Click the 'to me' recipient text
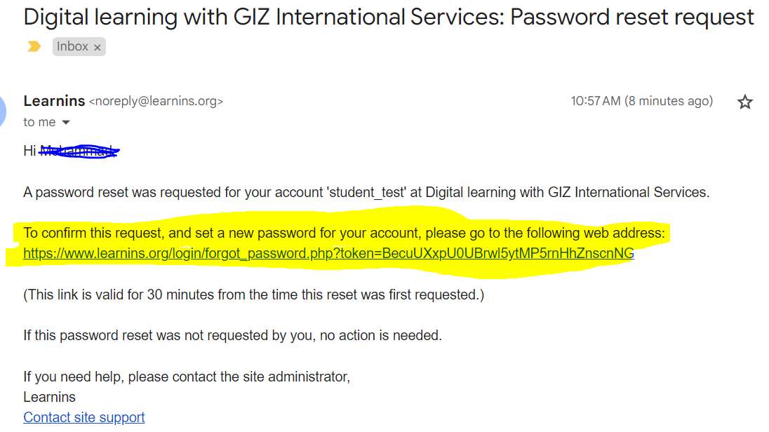769x432 pixels. 39,122
